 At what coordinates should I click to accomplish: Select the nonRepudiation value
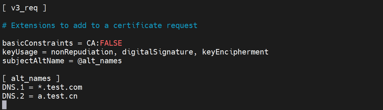tap(82, 52)
